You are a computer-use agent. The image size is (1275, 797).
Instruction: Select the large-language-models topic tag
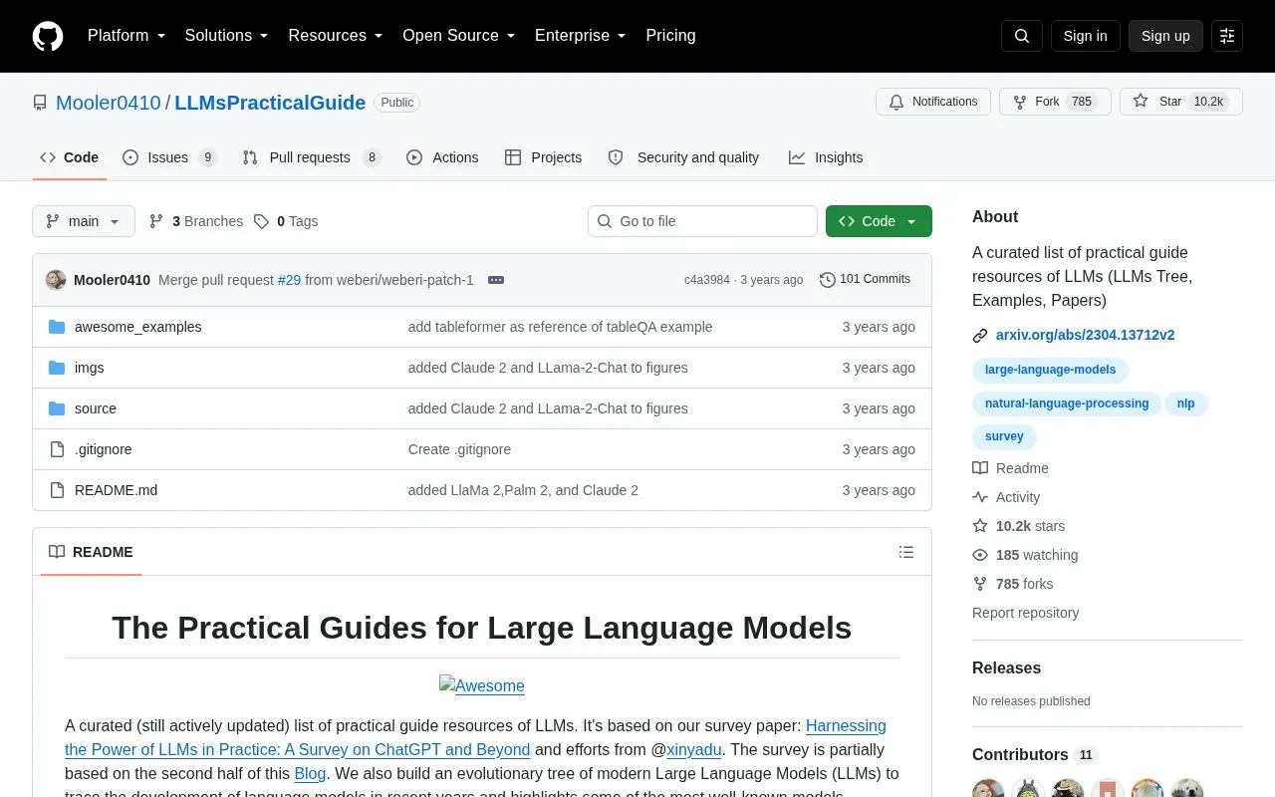[x=1051, y=370]
